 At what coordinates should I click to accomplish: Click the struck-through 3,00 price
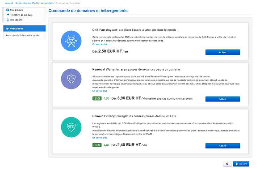pos(106,145)
